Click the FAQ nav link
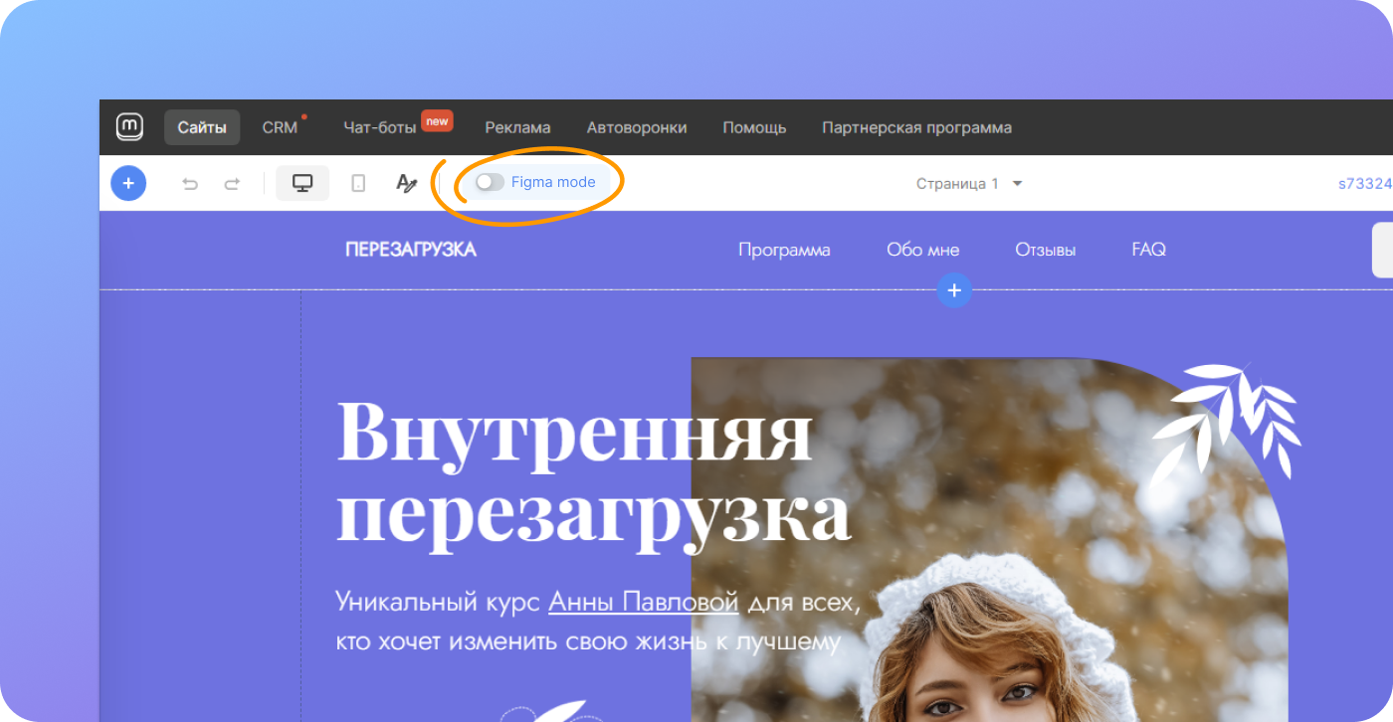 point(1149,250)
